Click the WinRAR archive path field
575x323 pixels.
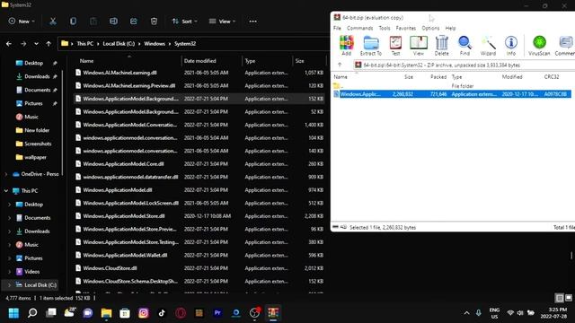(464, 65)
